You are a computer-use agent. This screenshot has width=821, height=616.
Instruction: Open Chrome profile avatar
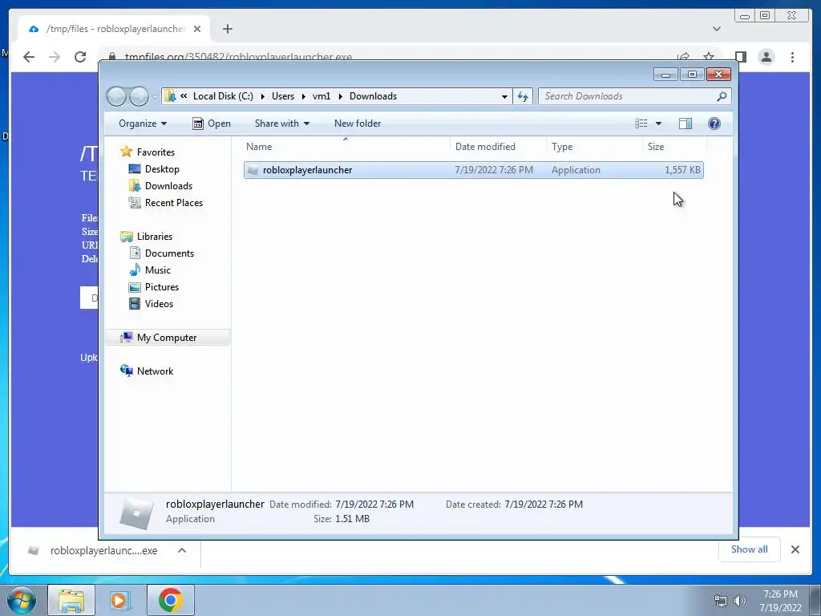point(766,57)
